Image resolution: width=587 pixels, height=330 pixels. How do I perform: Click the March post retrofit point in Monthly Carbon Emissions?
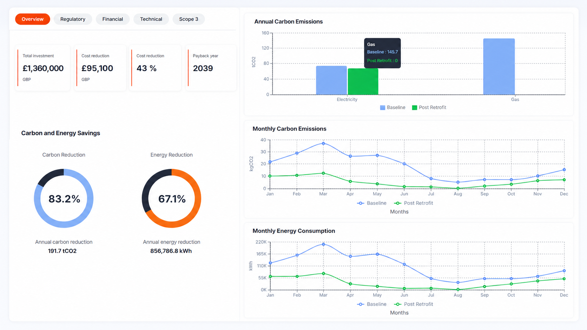coord(323,173)
